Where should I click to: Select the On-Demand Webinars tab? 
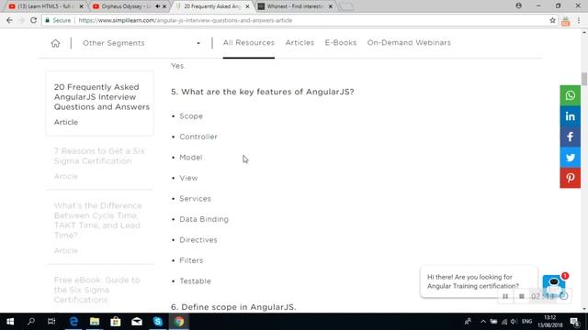pos(409,43)
